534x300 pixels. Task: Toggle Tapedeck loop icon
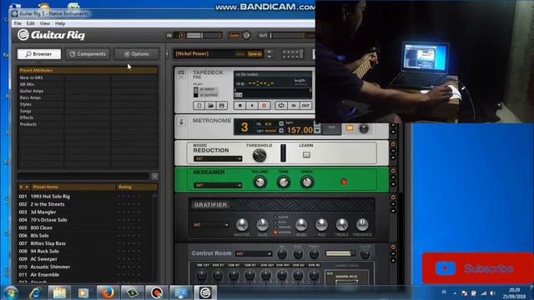[x=281, y=106]
